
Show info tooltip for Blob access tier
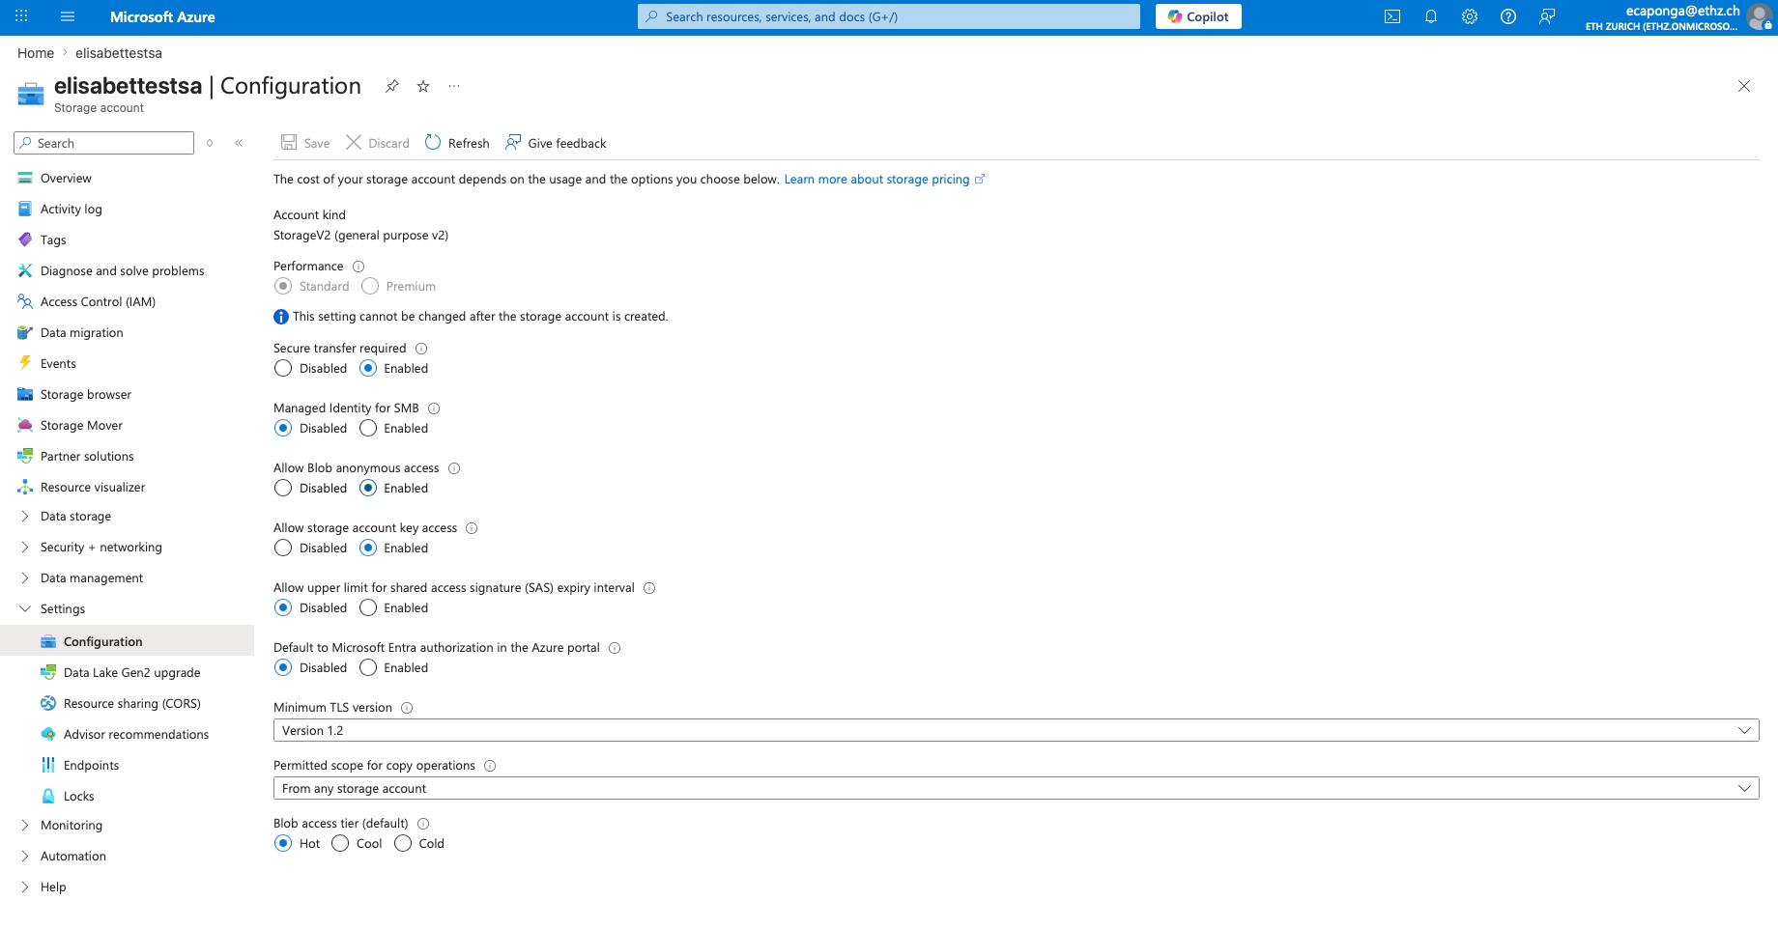(423, 824)
